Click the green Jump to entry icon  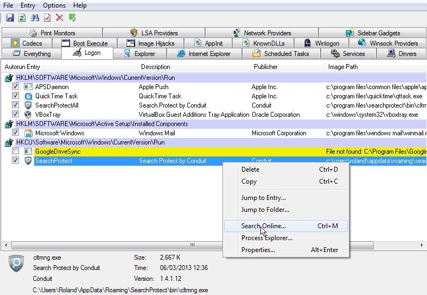point(72,18)
